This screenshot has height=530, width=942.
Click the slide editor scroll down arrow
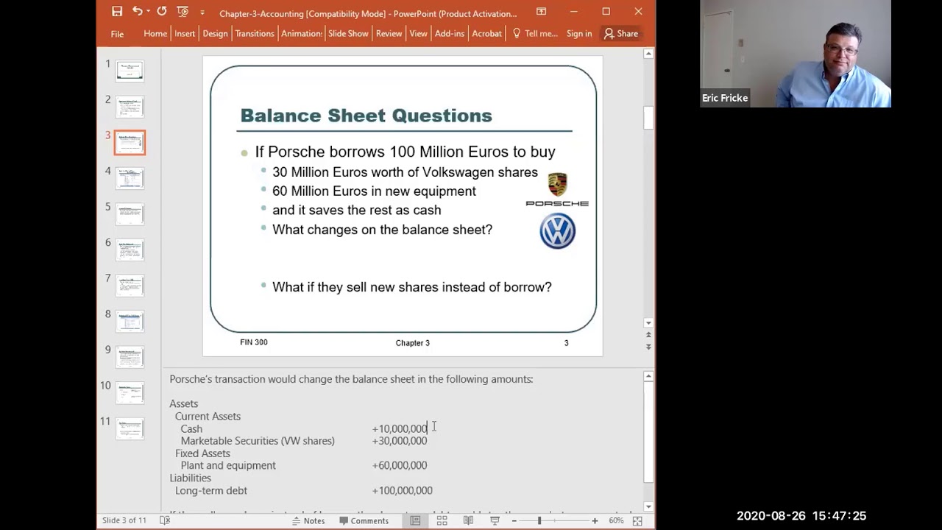tap(648, 323)
